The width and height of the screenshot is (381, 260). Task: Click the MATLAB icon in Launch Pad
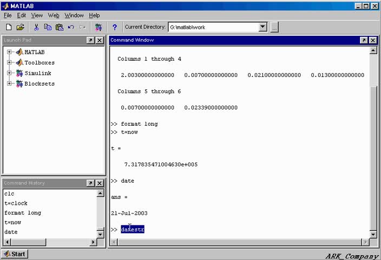(19, 52)
